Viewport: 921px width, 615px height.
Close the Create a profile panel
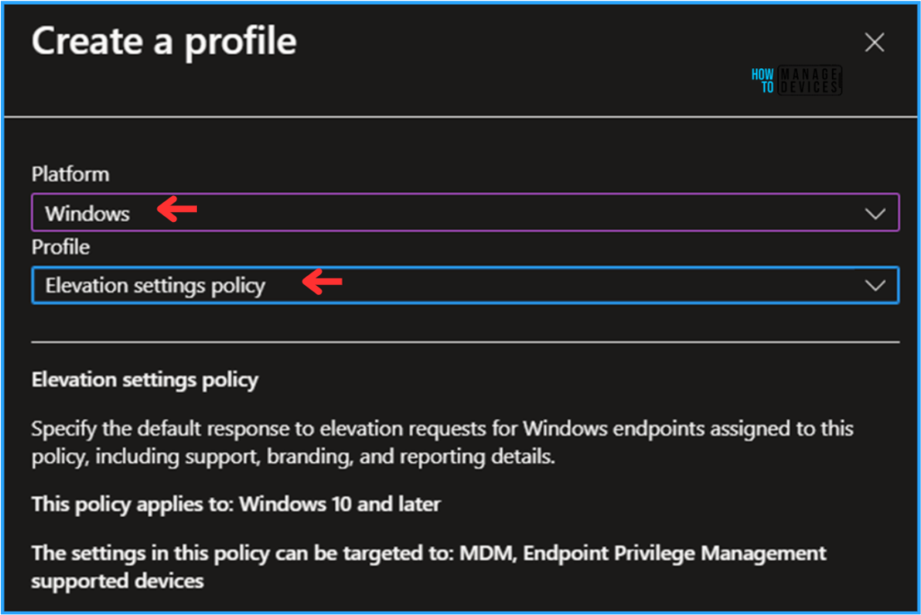[x=873, y=42]
